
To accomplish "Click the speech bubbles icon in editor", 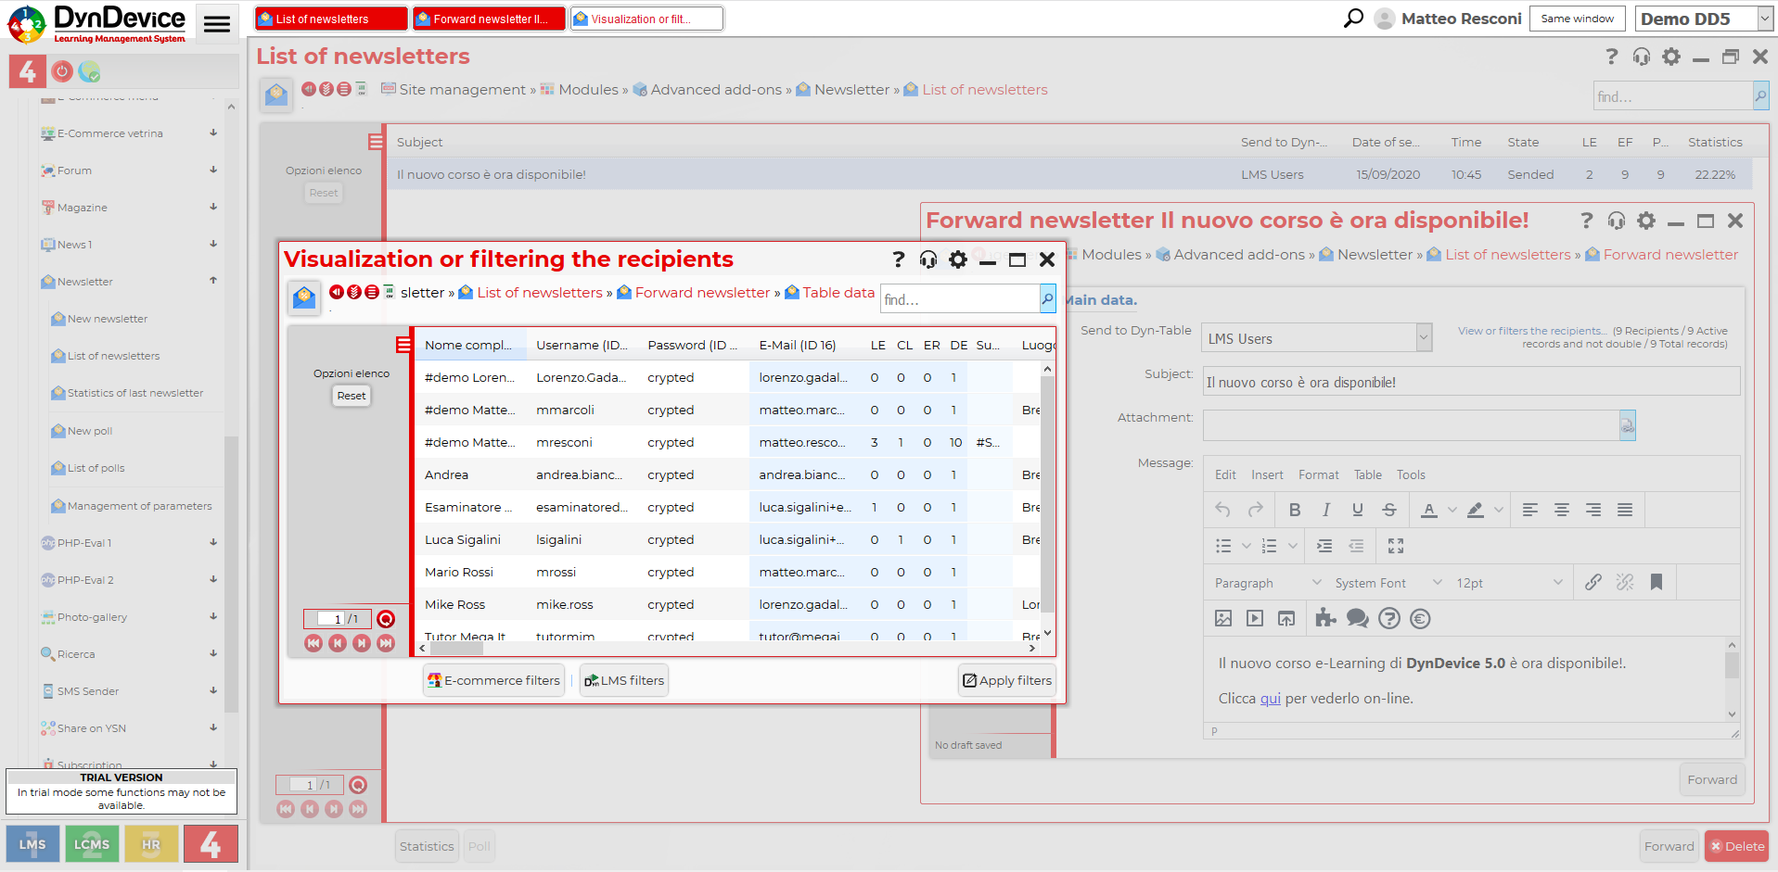I will (x=1358, y=618).
